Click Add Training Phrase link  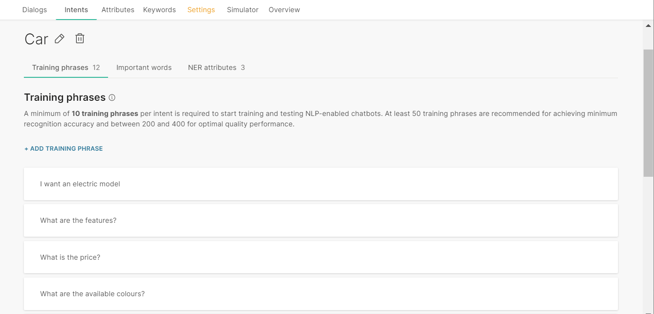[x=63, y=149]
